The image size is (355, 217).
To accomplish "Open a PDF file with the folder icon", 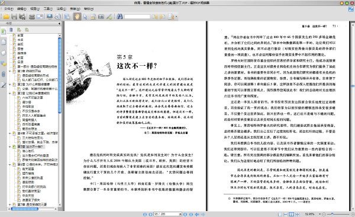I will pos(6,17).
